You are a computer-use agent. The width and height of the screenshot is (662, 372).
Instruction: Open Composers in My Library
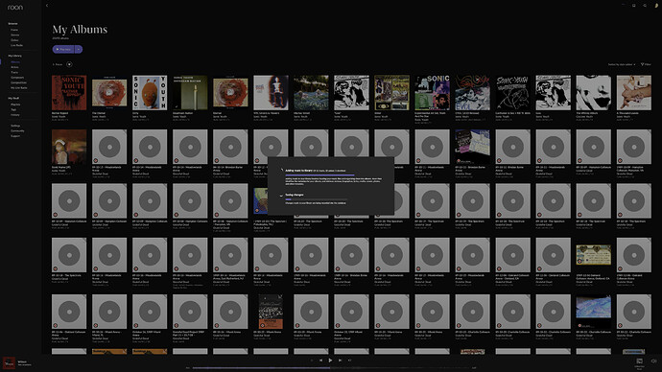17,78
